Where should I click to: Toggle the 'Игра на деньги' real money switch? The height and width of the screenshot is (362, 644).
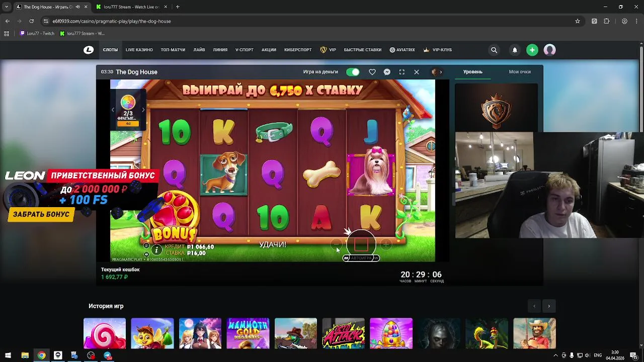pos(353,72)
